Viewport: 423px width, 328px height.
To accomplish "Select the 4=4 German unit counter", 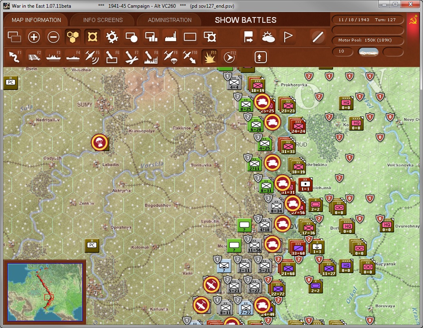I will (234, 83).
